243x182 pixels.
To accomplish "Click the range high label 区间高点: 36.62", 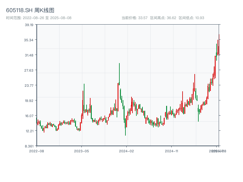I will tap(163, 18).
